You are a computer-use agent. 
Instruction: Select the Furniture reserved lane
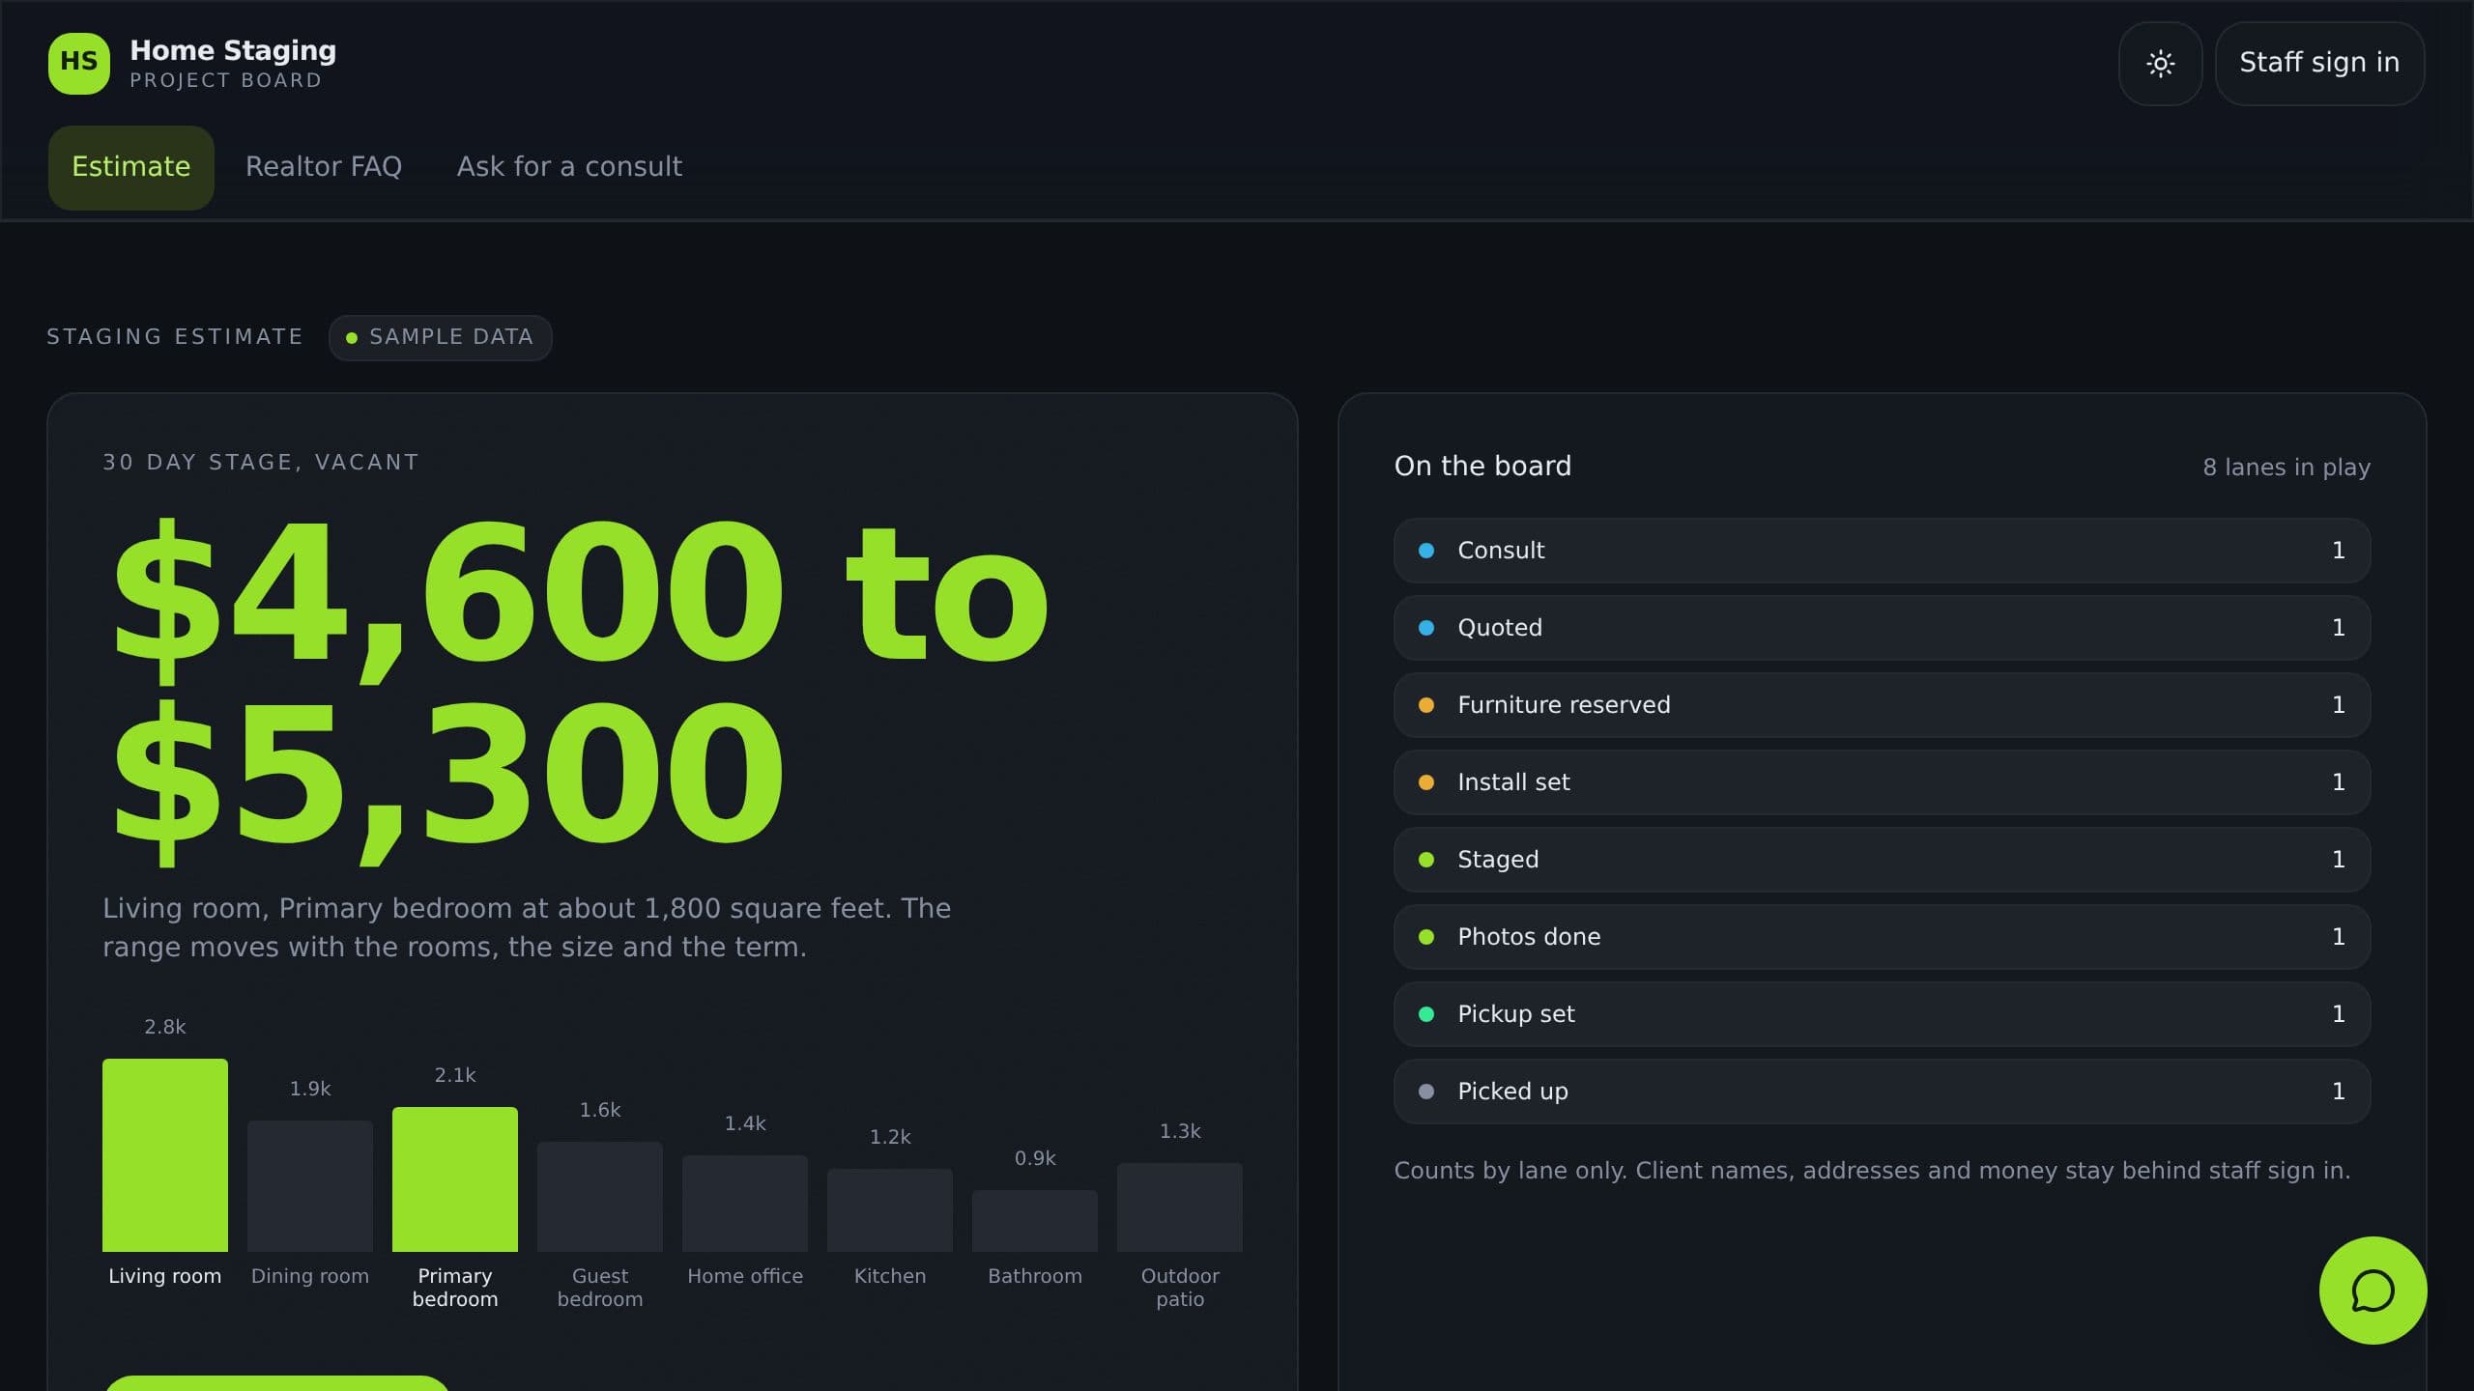(x=1882, y=705)
